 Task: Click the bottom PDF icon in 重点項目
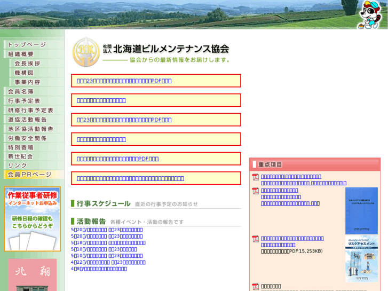pyautogui.click(x=255, y=287)
